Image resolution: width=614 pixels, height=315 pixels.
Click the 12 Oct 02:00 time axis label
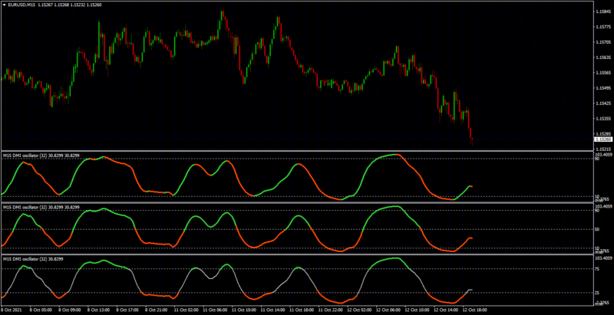[x=361, y=310]
